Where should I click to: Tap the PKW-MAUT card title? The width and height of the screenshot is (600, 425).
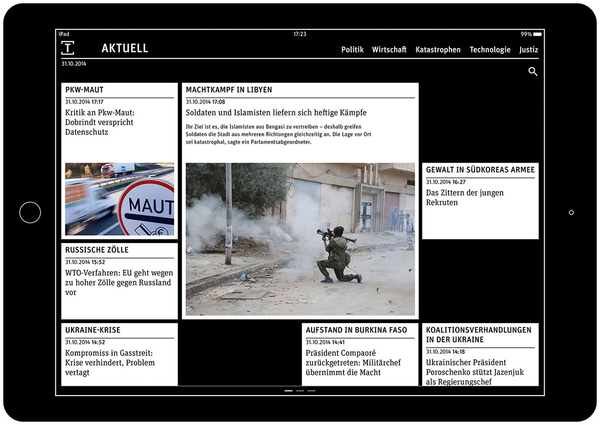(84, 90)
